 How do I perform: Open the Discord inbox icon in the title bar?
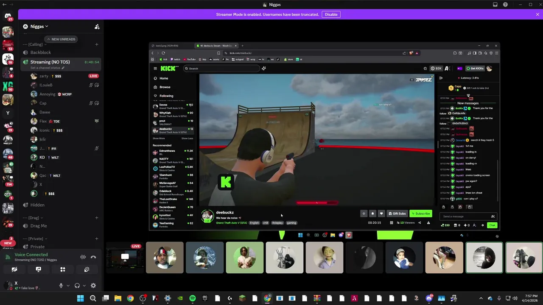click(x=495, y=5)
